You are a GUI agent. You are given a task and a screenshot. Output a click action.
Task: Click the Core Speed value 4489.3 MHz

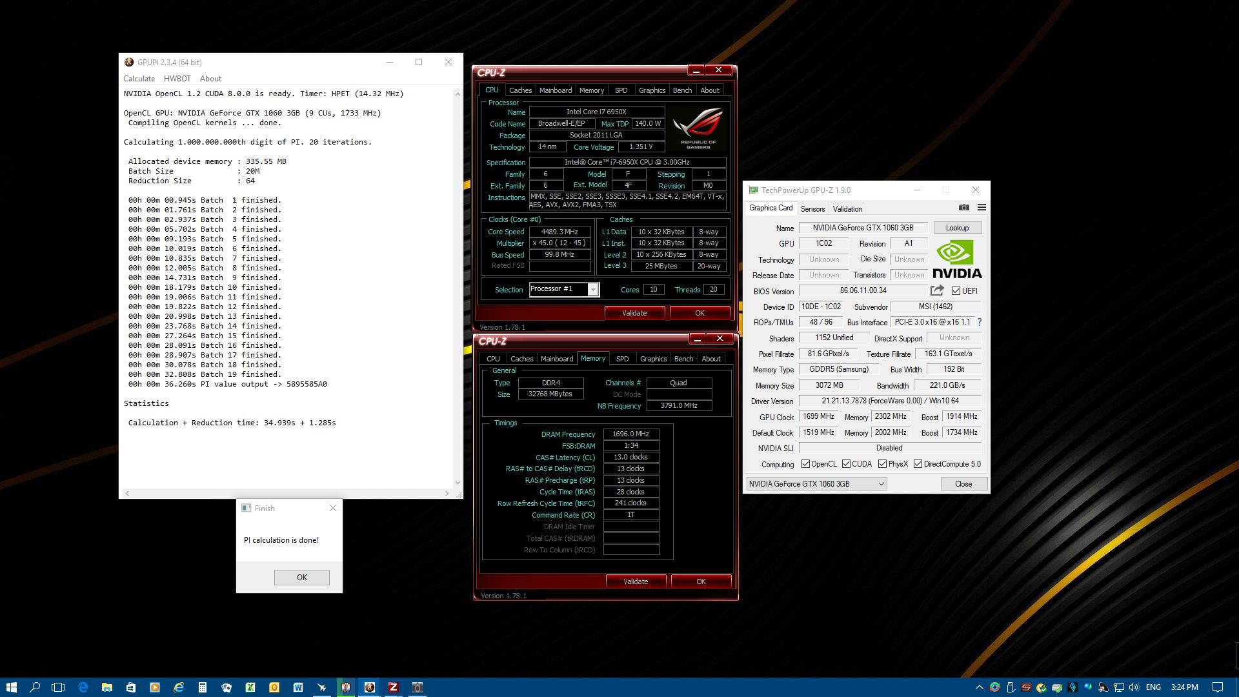[559, 232]
